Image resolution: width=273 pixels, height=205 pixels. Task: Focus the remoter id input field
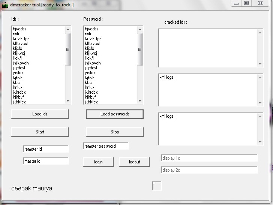click(46, 149)
